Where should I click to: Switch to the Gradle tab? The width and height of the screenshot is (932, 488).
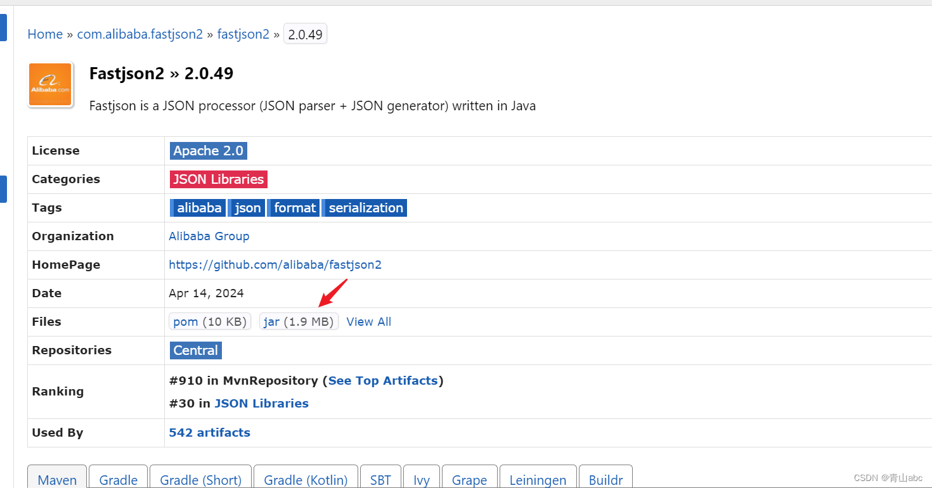pos(118,480)
